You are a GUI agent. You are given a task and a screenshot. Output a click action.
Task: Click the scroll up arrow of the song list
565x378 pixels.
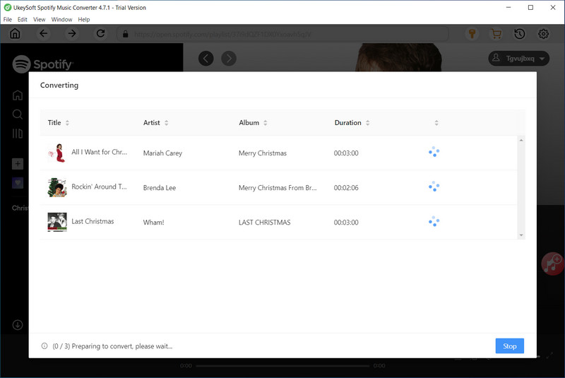click(x=521, y=140)
